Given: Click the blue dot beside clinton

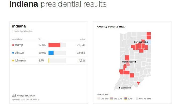Looking at the screenshot, I should point(13,53).
